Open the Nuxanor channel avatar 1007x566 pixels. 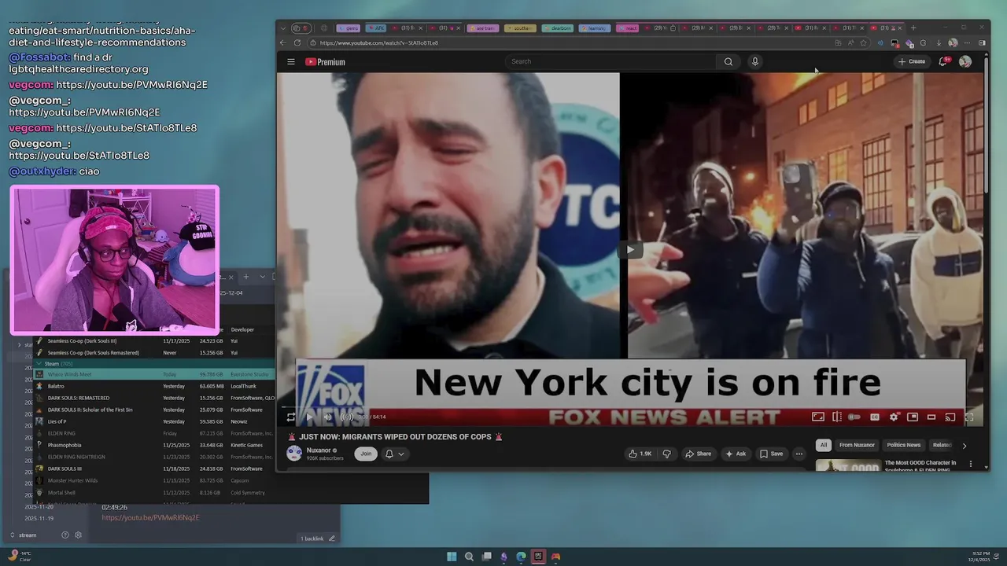pyautogui.click(x=294, y=454)
